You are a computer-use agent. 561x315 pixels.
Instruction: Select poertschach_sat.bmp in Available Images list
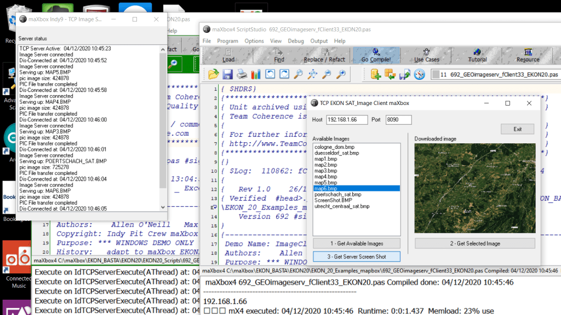click(x=337, y=194)
